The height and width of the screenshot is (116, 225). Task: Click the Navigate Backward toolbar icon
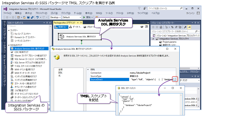[7, 17]
